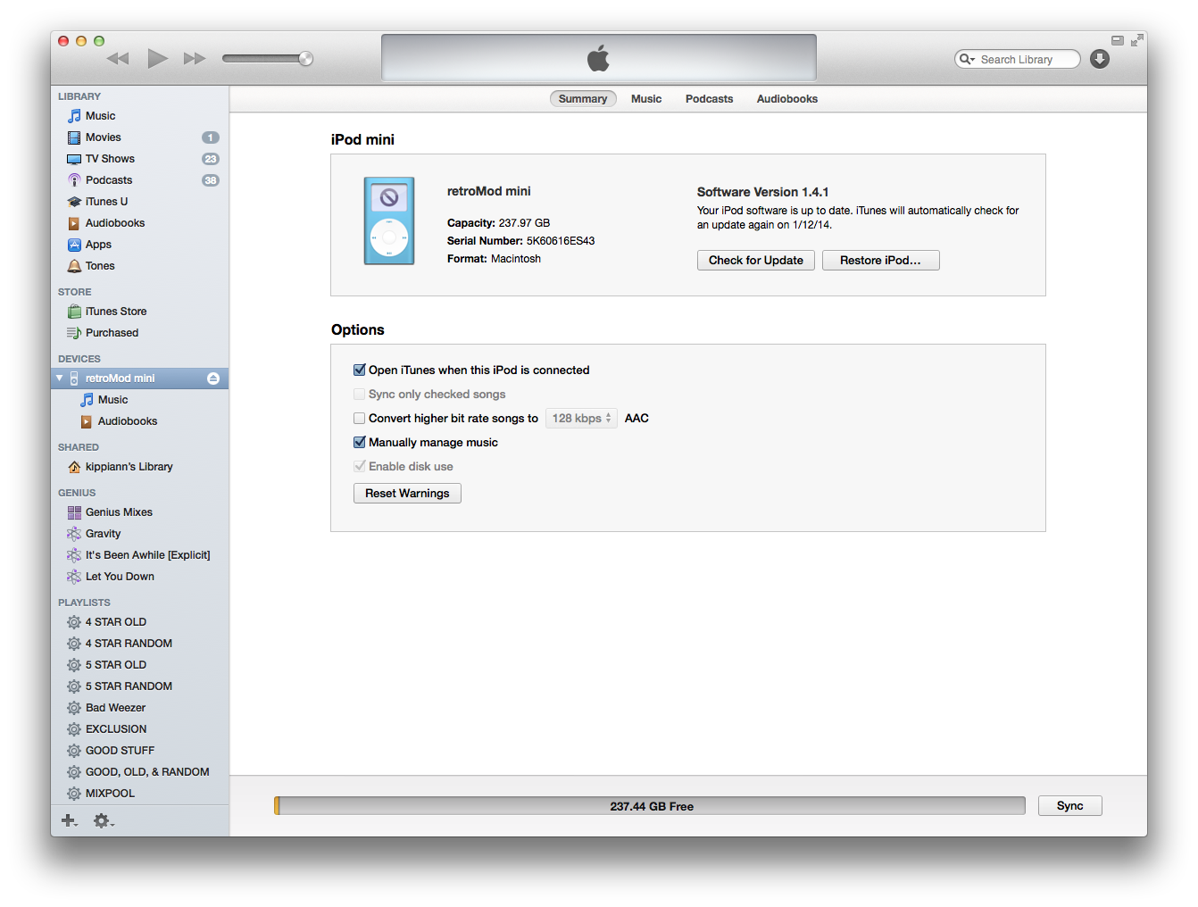
Task: Click the Reset Warnings button
Action: (x=407, y=494)
